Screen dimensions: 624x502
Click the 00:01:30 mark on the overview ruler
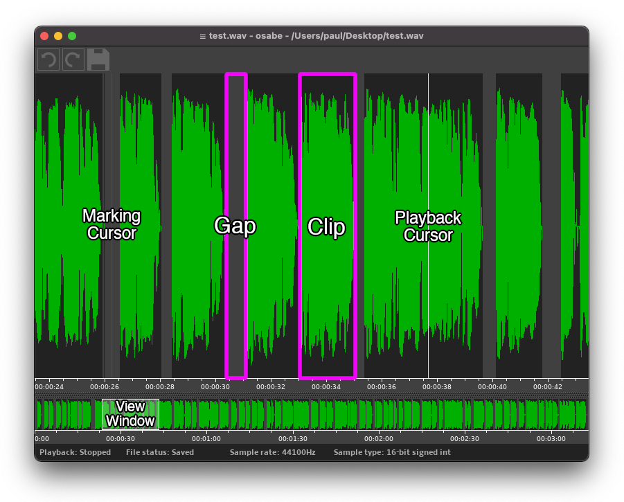[292, 438]
